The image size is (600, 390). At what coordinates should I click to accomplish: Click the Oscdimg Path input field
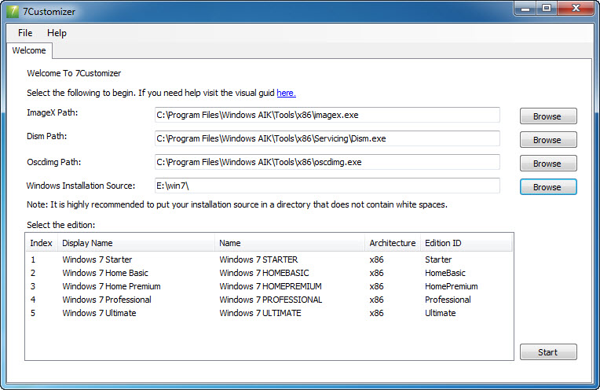coord(327,162)
